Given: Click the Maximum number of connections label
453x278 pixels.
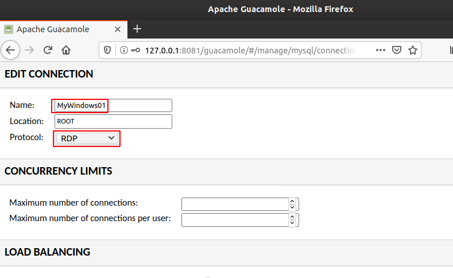Looking at the screenshot, I should tap(73, 203).
